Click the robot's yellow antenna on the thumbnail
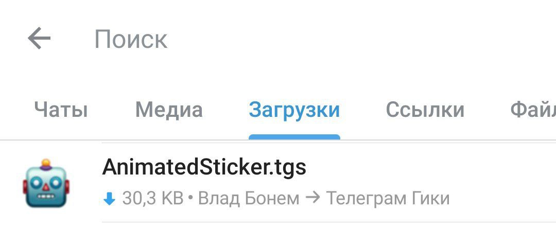Image resolution: width=556 pixels, height=227 pixels. [x=46, y=163]
